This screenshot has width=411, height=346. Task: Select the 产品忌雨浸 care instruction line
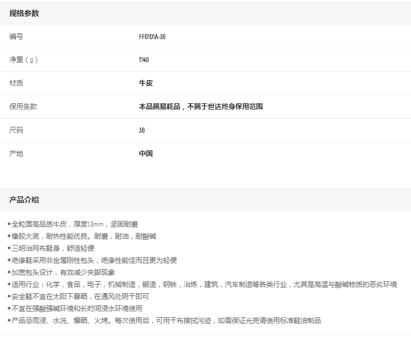166,321
